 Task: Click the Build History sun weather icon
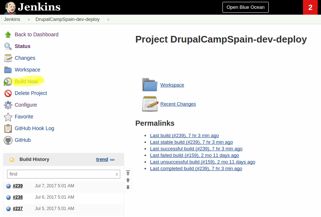(12, 160)
